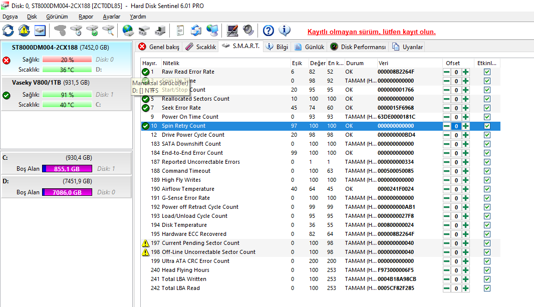Screen dimensions: 534x307
Task: Increase offset for Reported Uncorrectable Errors with plus
Action: pos(465,162)
